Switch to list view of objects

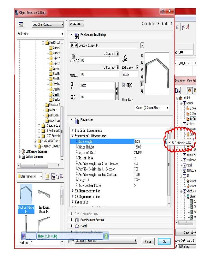(x=62, y=176)
